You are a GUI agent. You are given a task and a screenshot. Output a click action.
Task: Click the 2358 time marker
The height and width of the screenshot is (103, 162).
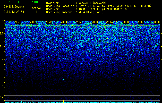pos(126,22)
